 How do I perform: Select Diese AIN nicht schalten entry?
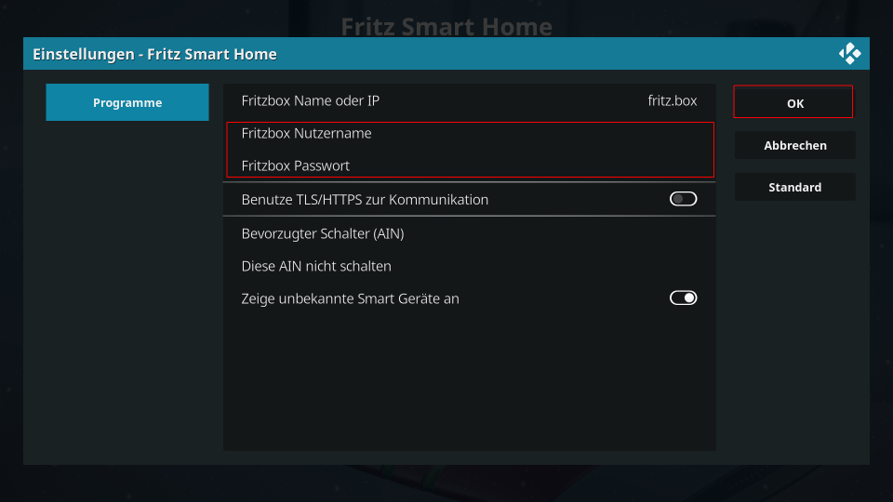point(469,267)
